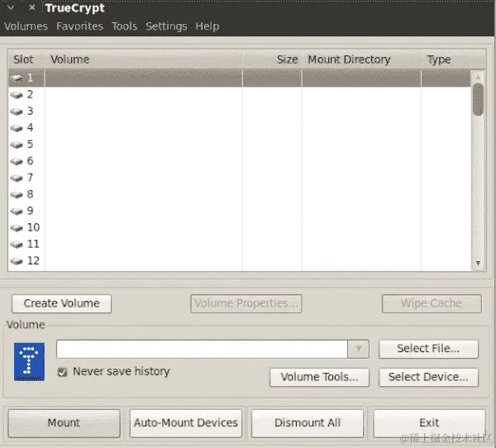Viewport: 496px width, 448px height.
Task: Select the drive icon for slot 11
Action: coord(17,244)
